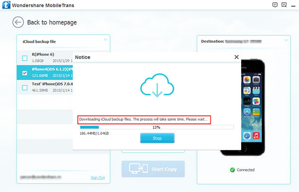Click the Sign Out link
Viewport: 299px width, 192px height.
(x=98, y=178)
